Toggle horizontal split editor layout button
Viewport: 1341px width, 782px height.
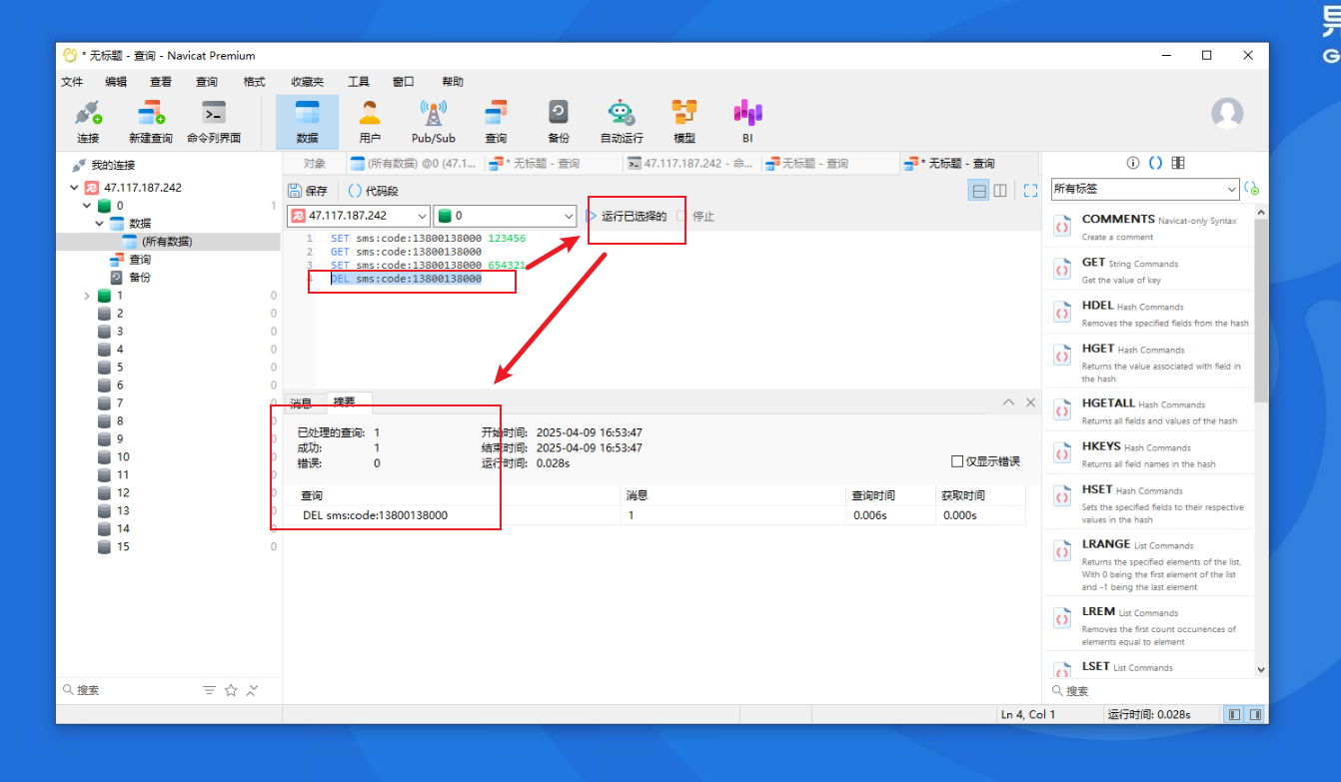pos(980,191)
